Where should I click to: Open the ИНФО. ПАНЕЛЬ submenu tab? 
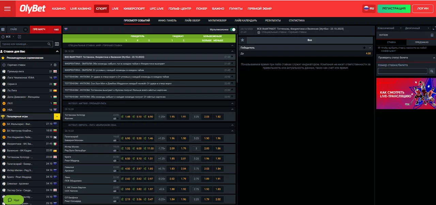pyautogui.click(x=167, y=20)
